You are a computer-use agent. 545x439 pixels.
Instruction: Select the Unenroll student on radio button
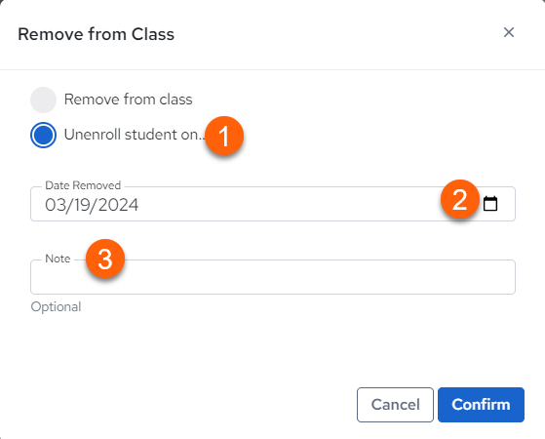(44, 135)
